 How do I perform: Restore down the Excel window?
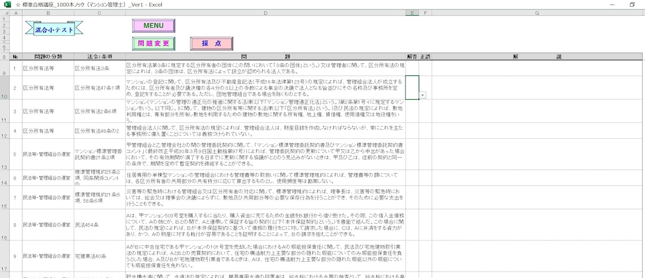pos(632,4)
